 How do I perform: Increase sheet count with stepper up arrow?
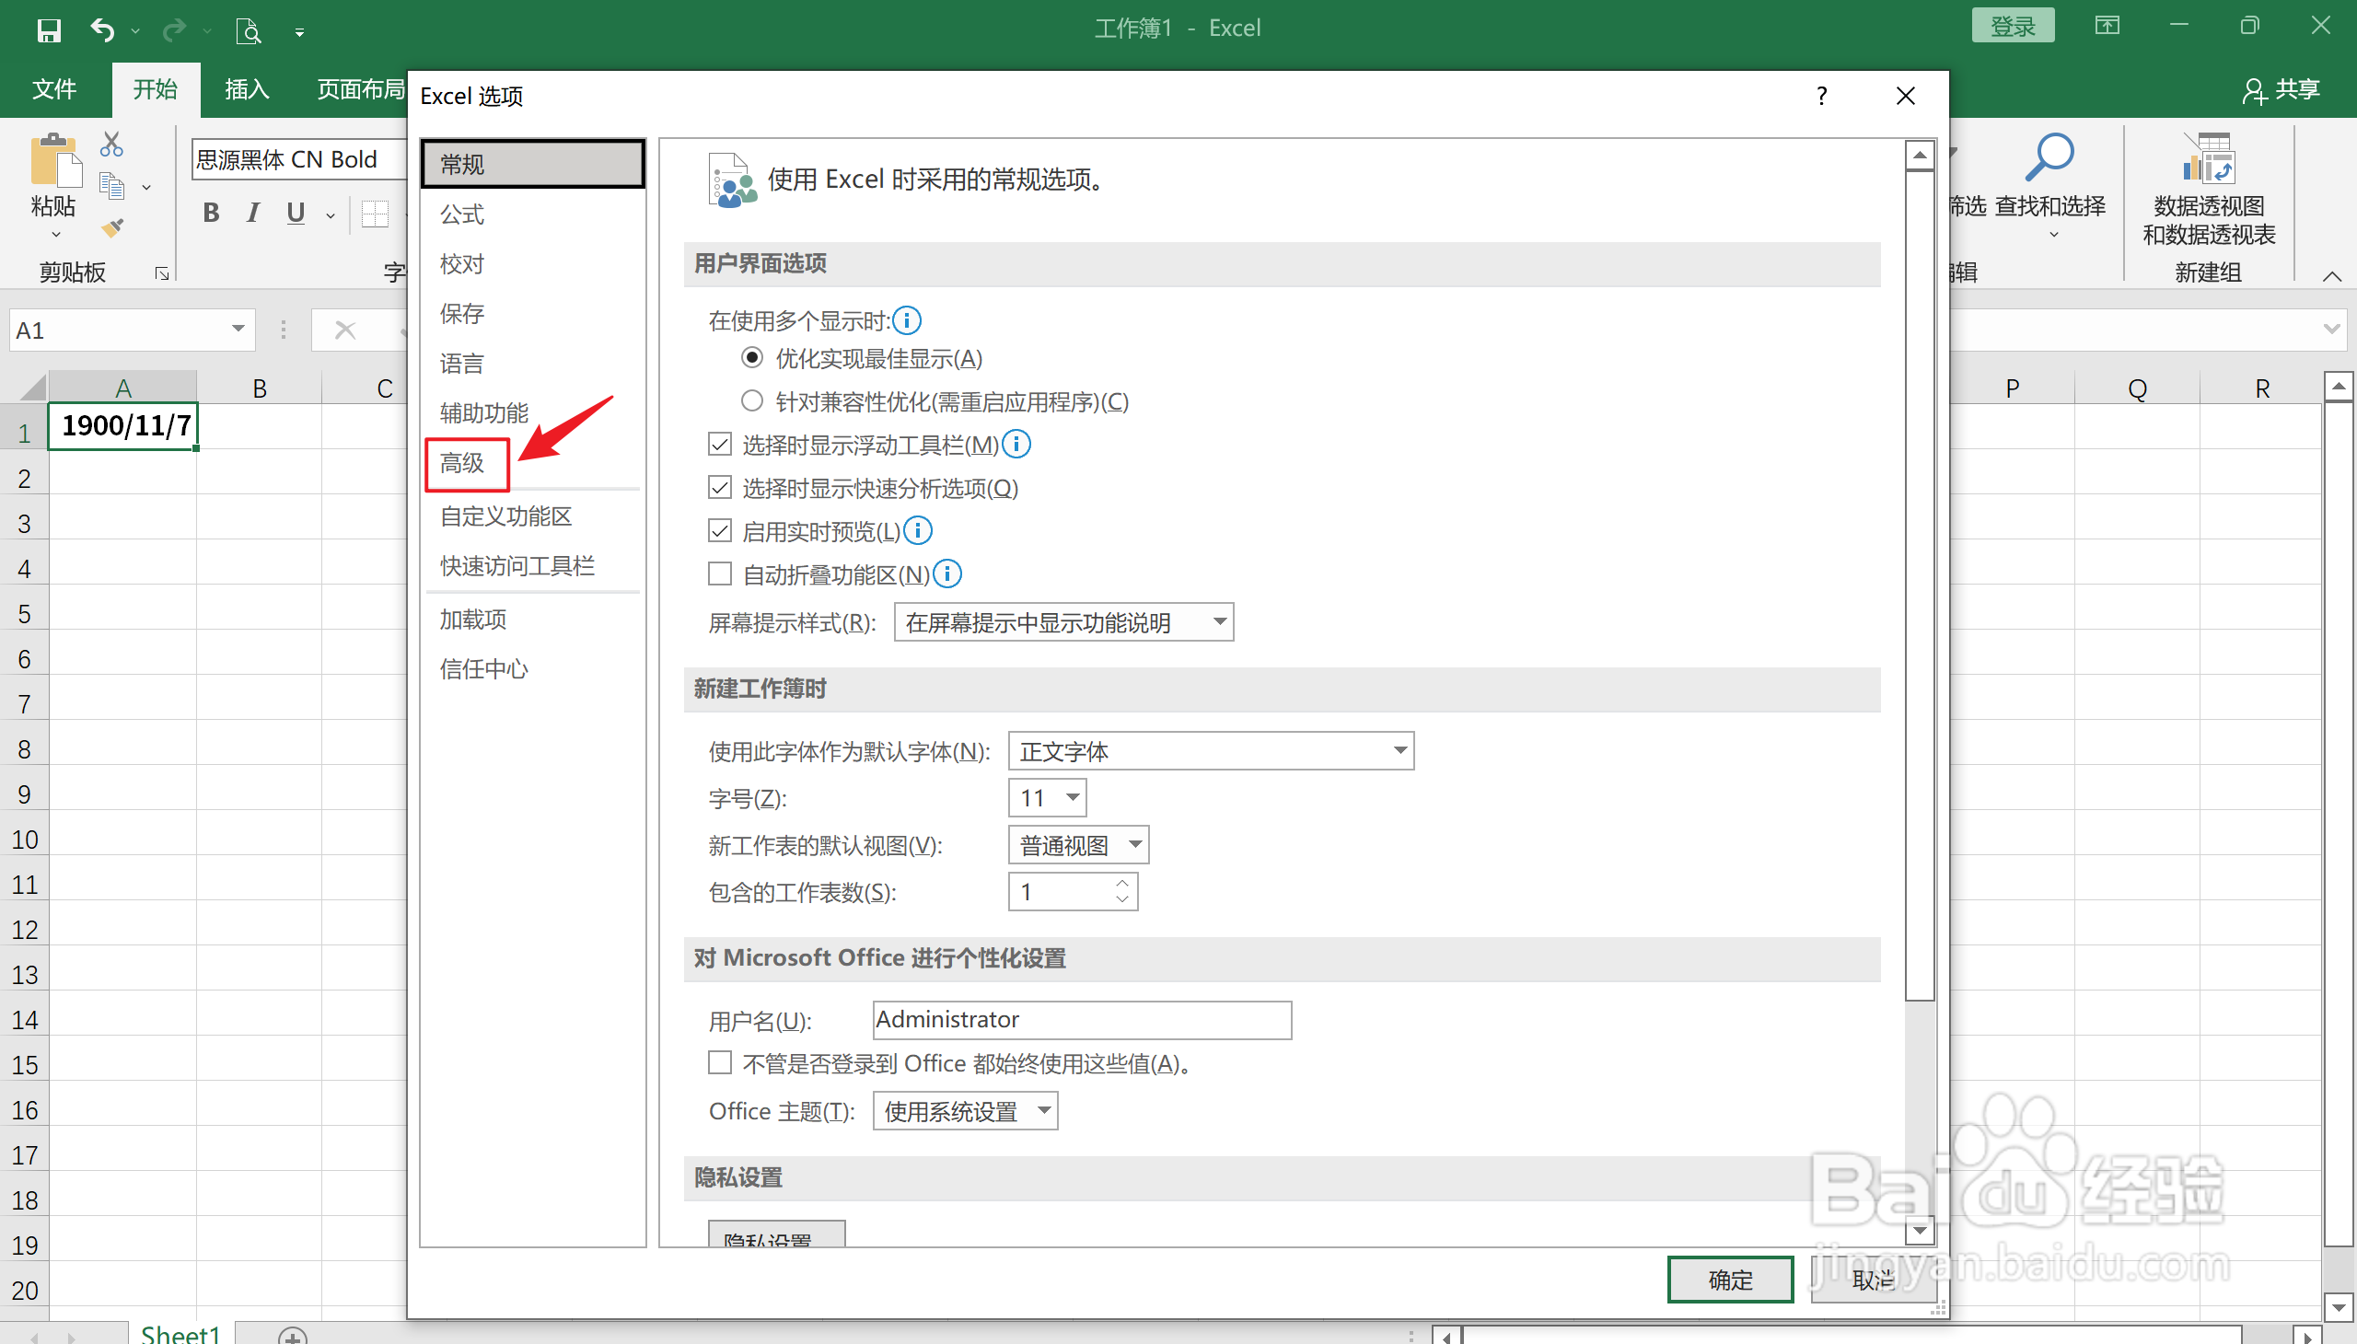point(1121,883)
